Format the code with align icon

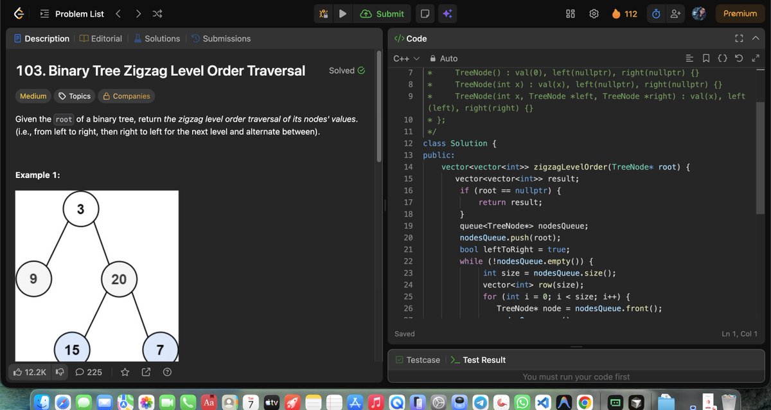tap(690, 58)
